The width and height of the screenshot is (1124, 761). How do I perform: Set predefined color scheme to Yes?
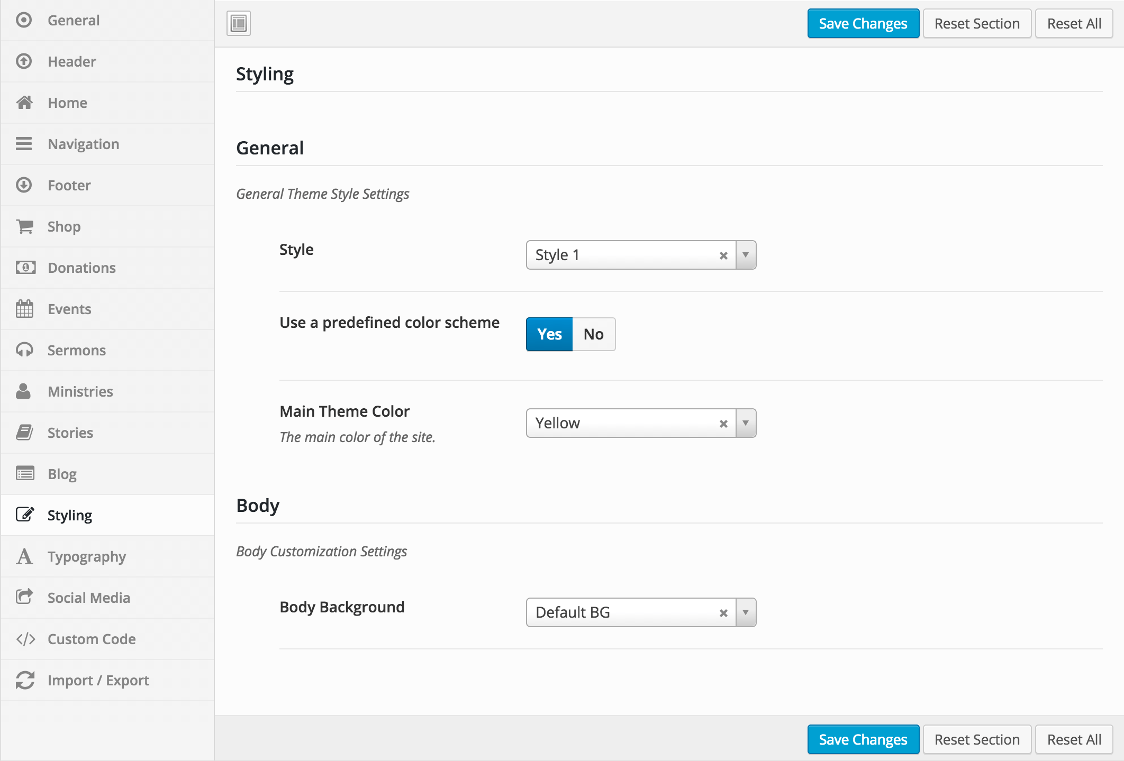pyautogui.click(x=549, y=334)
